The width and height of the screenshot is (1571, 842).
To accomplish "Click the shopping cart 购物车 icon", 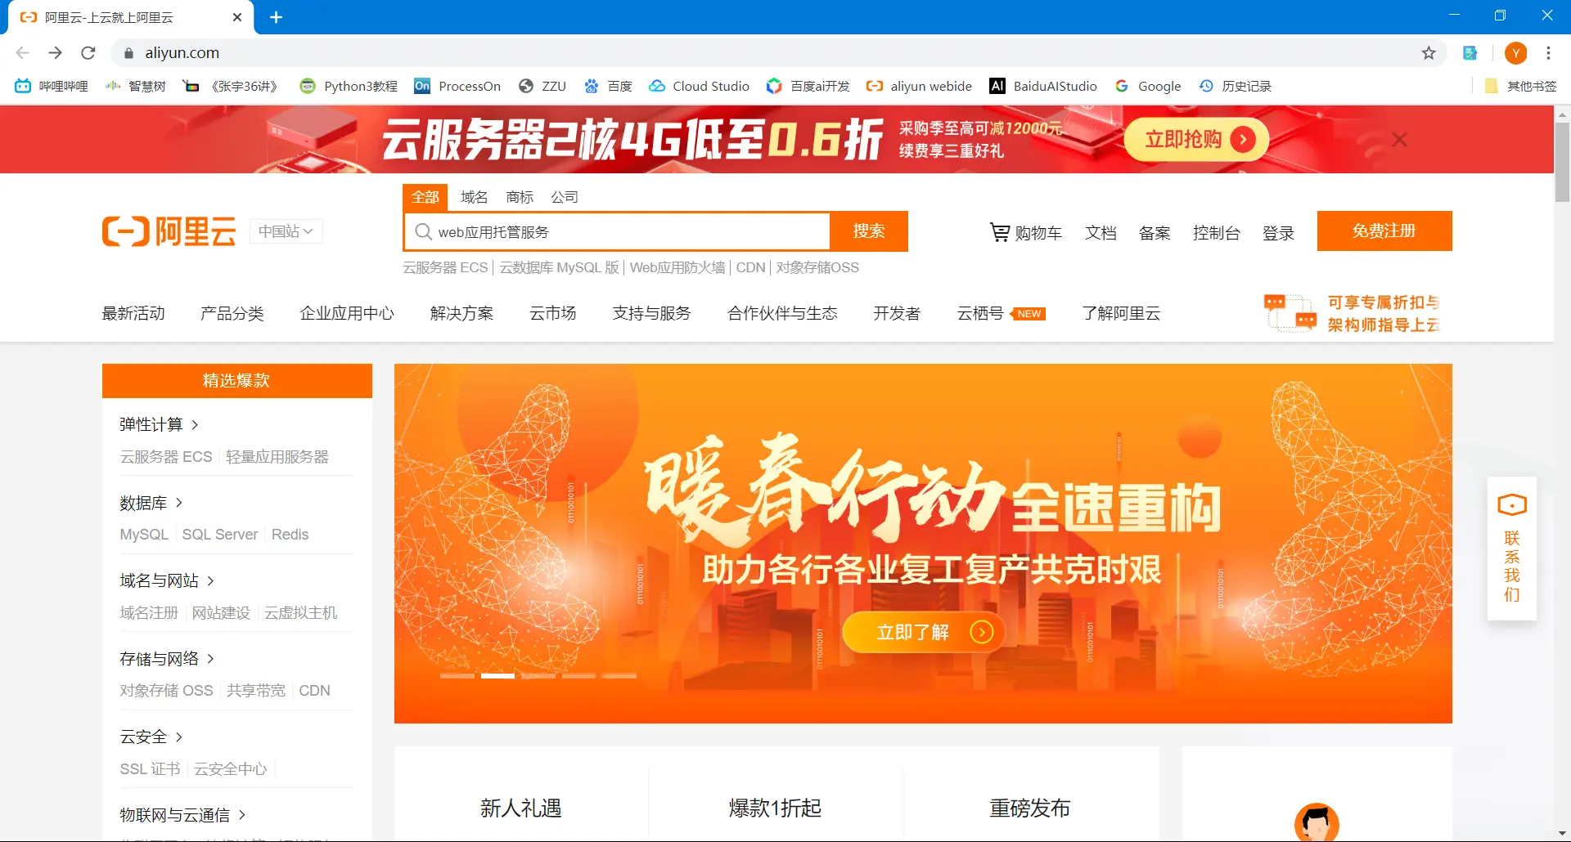I will pos(1000,232).
